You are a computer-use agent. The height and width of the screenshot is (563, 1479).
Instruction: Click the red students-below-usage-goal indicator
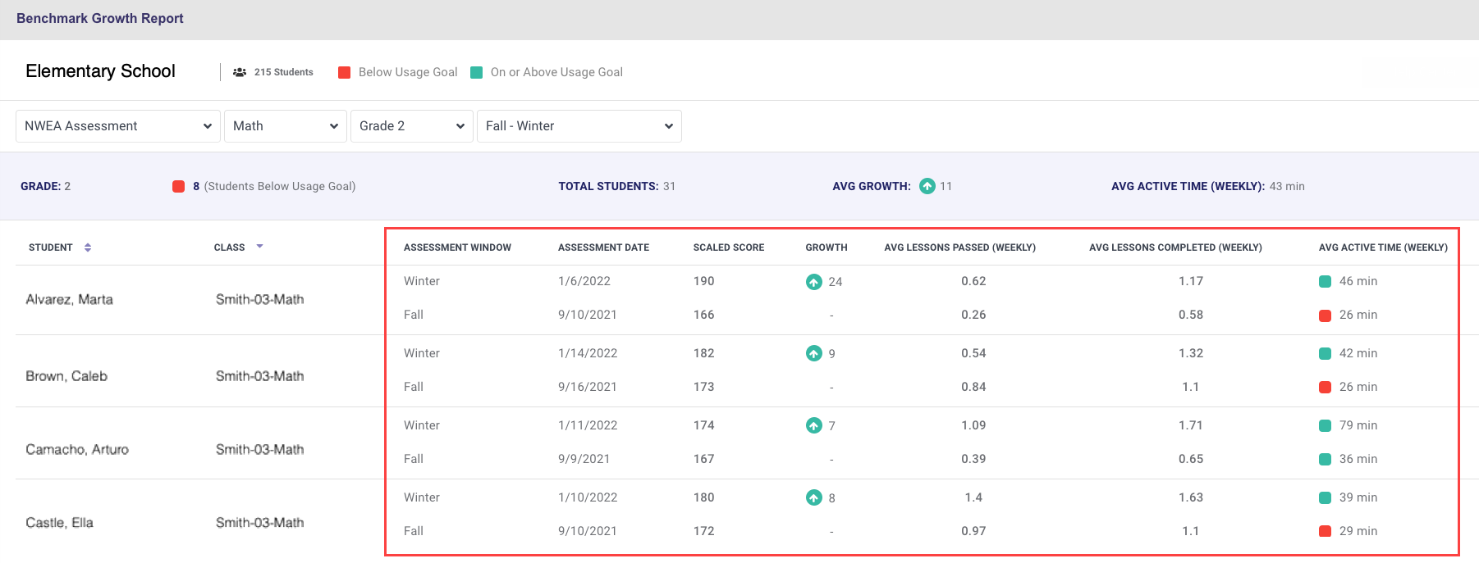click(178, 186)
